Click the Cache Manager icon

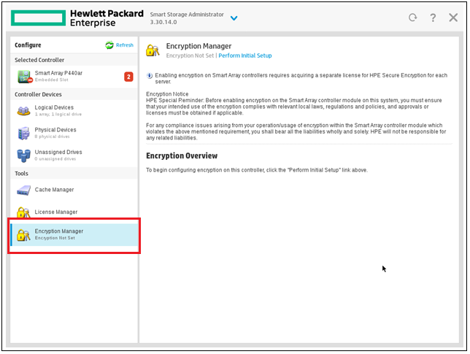click(23, 191)
